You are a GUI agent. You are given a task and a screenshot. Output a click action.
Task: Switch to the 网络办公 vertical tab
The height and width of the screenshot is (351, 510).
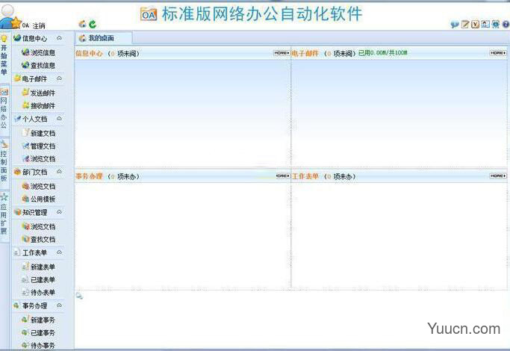point(4,109)
